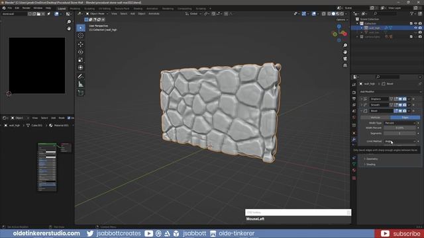Select the Transform tool
The height and width of the screenshot is (238, 424).
(x=81, y=67)
